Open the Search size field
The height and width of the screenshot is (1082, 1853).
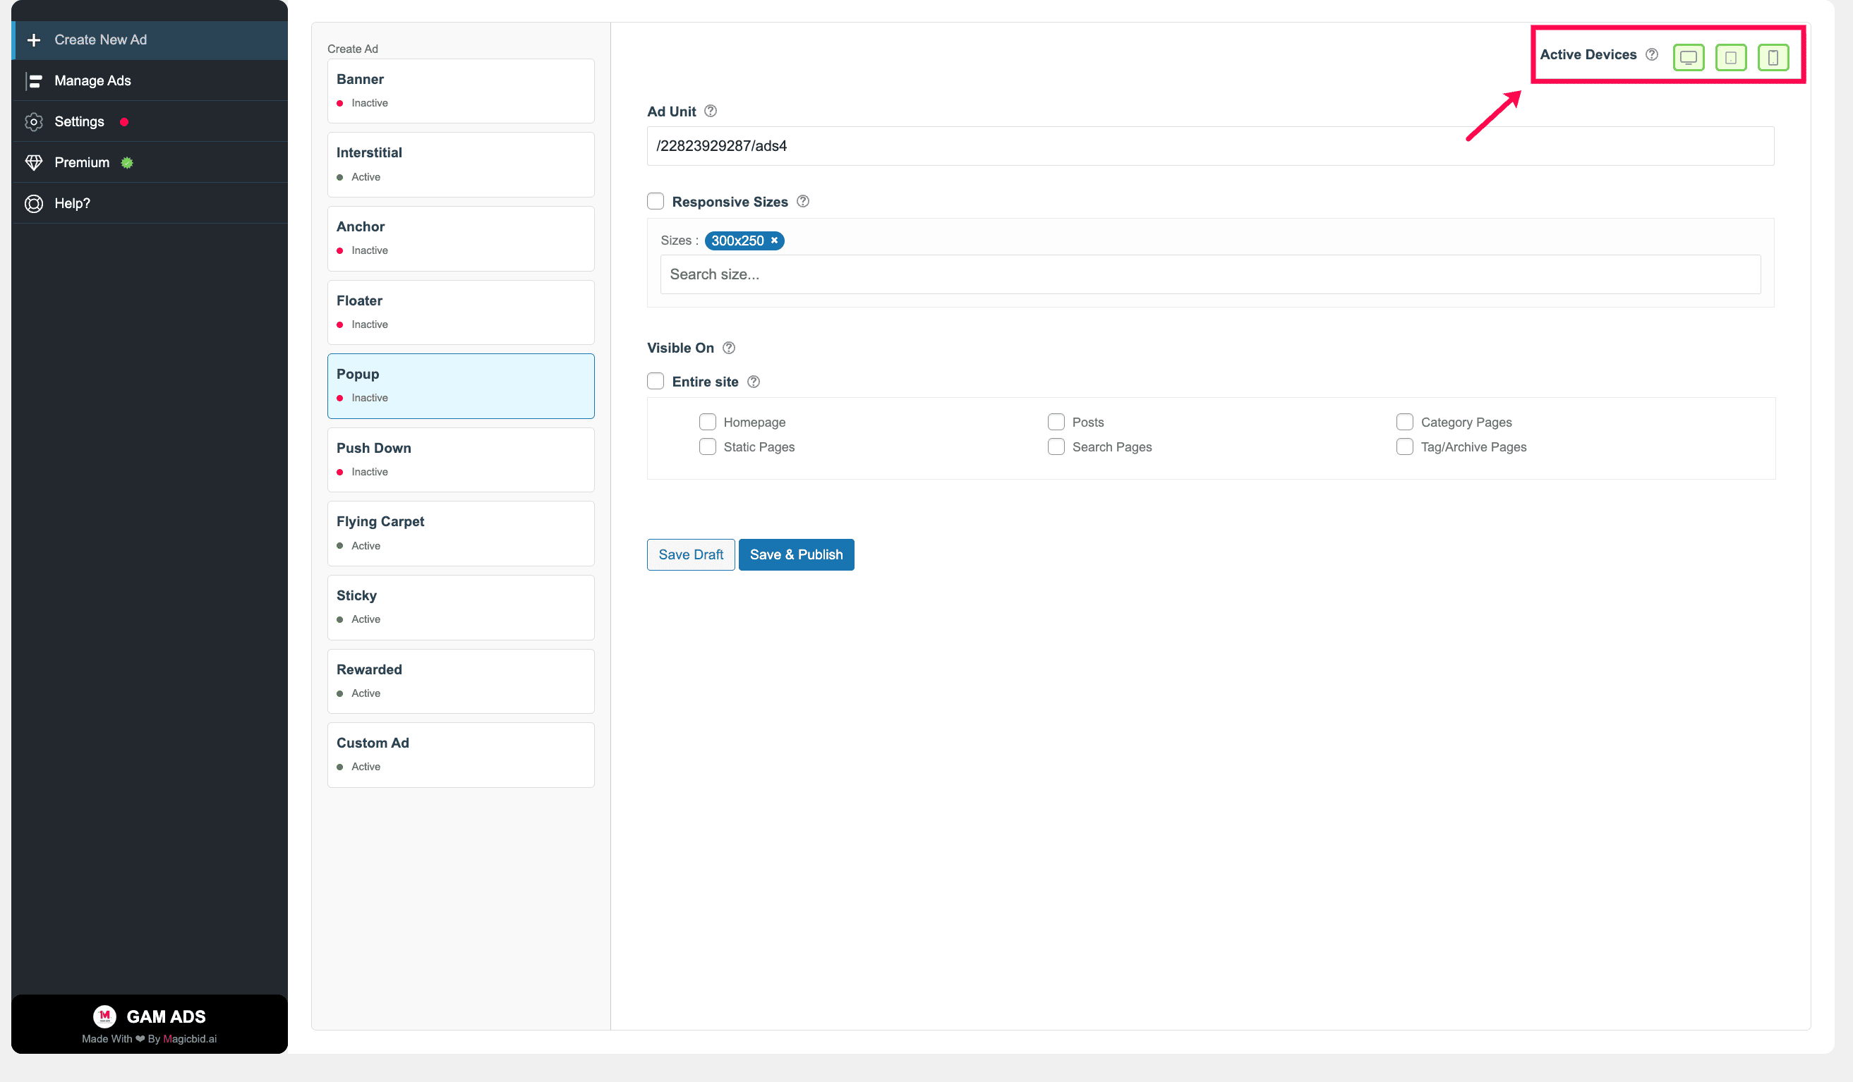point(1210,274)
